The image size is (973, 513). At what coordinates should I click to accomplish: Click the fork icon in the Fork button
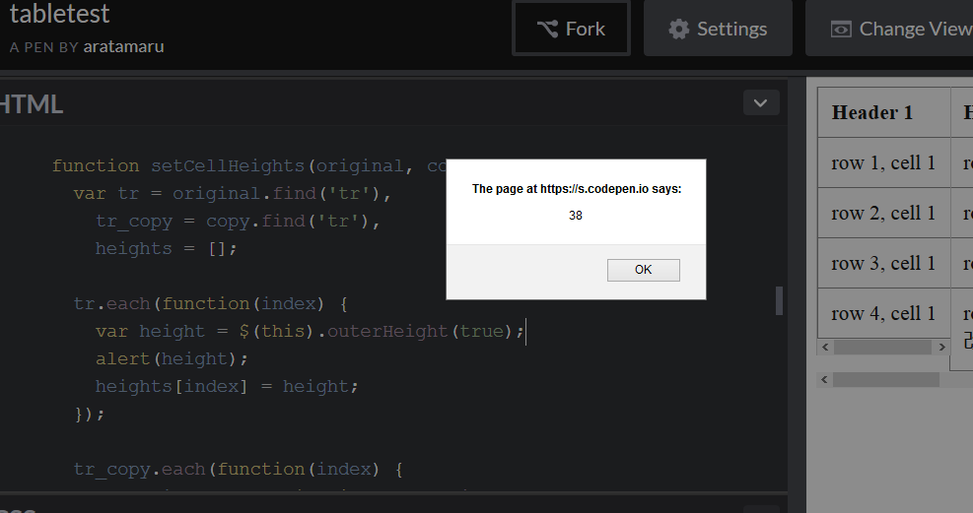tap(547, 29)
